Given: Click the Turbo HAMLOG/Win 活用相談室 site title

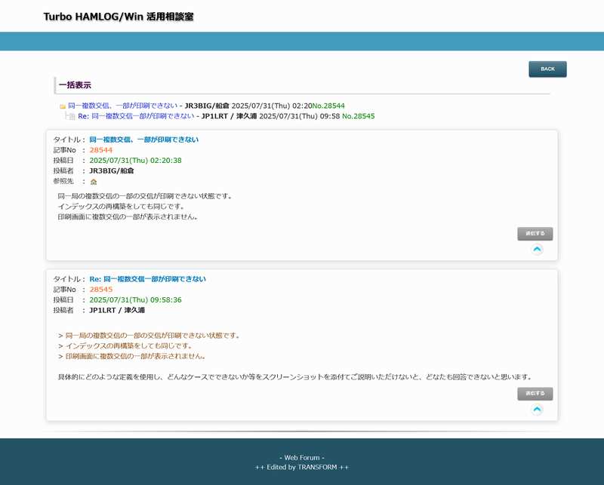Looking at the screenshot, I should pyautogui.click(x=119, y=16).
